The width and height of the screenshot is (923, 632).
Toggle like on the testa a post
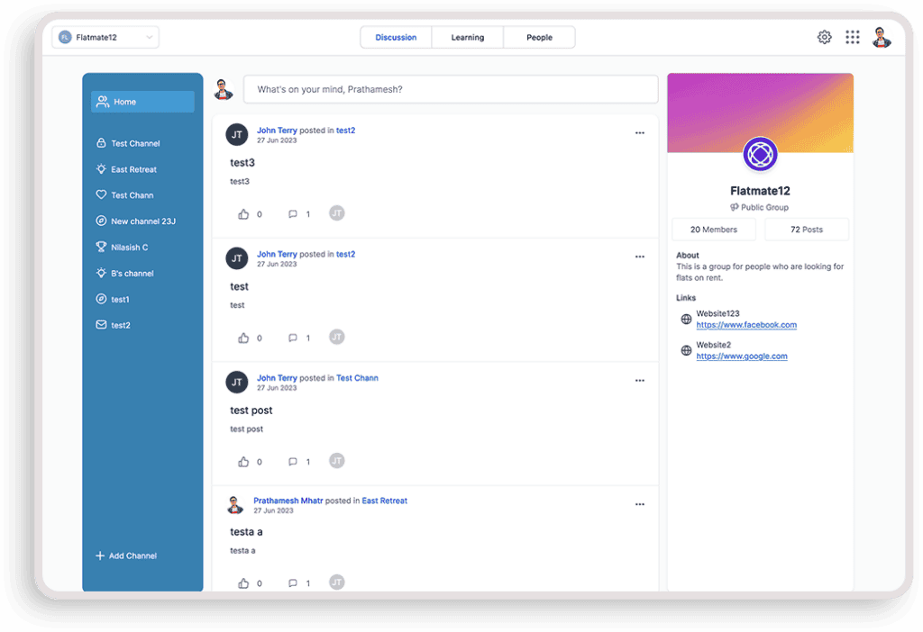click(x=243, y=583)
